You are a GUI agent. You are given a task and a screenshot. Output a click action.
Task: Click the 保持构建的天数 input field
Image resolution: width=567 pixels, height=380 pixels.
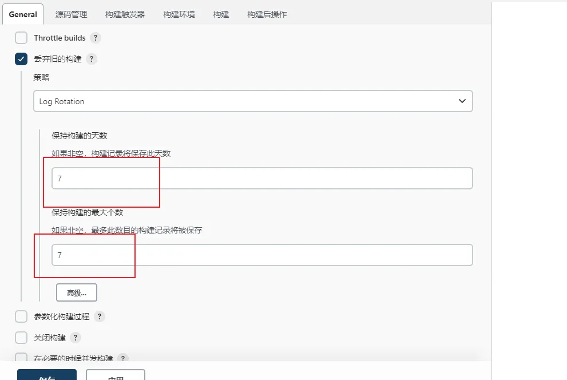[x=261, y=179]
